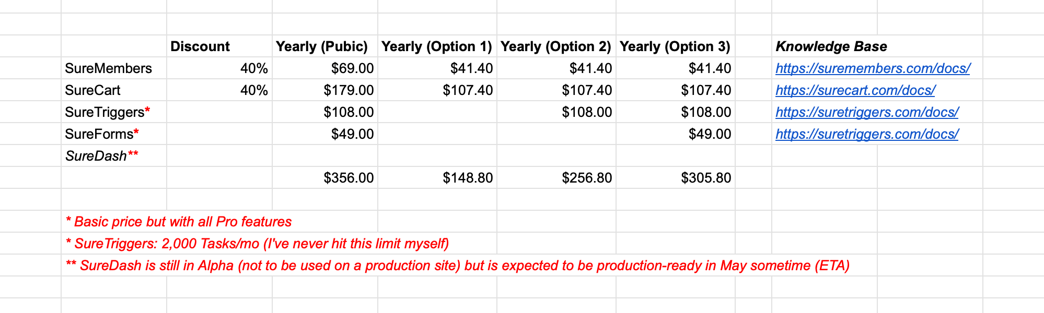Click the Discount column header cell
The width and height of the screenshot is (1044, 313).
[x=200, y=46]
